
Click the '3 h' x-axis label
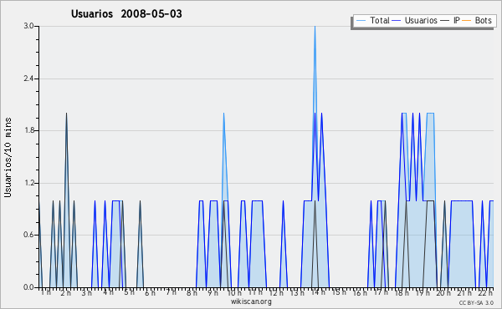86,292
